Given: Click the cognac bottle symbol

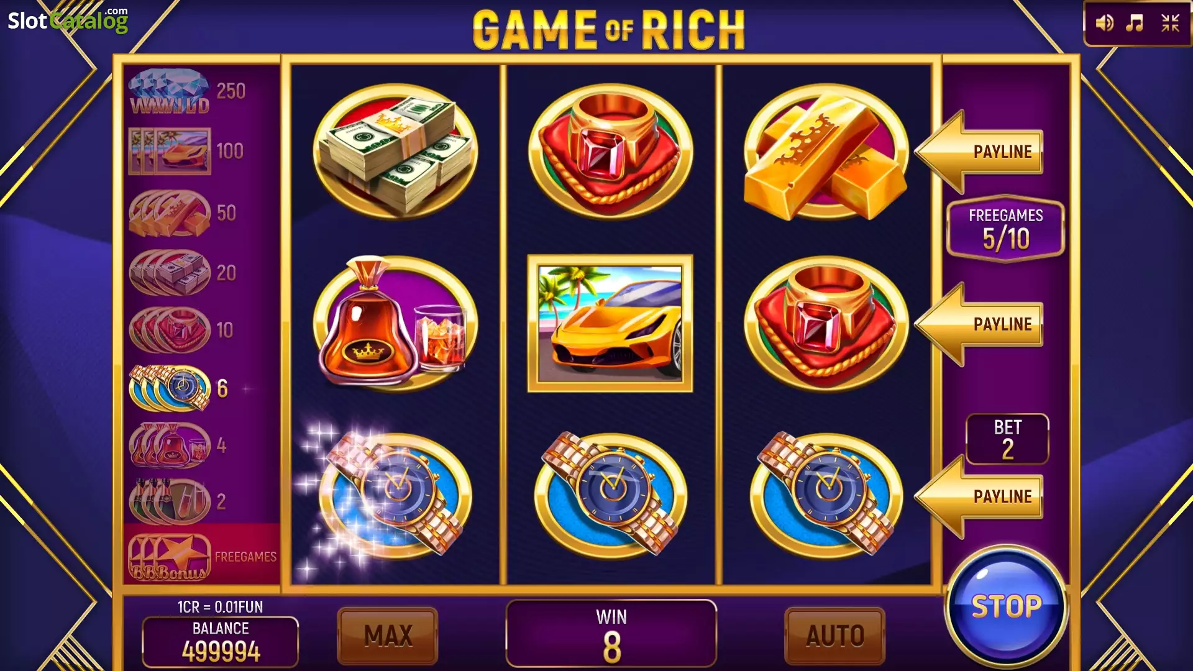Looking at the screenshot, I should coord(395,323).
